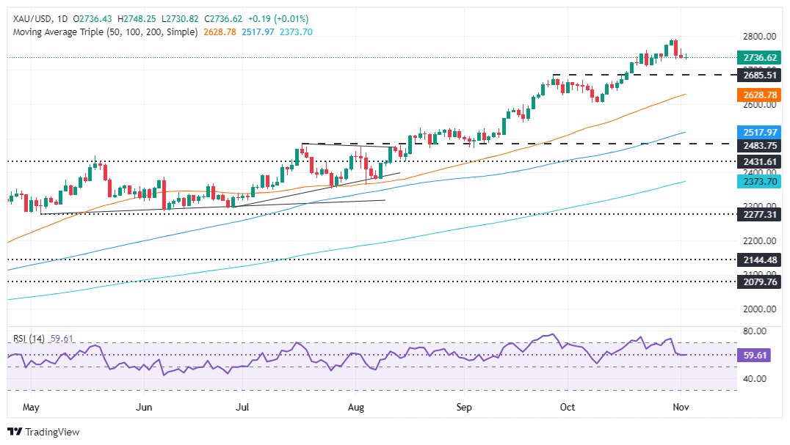
Task: Click the Nov marker on time axis
Action: [x=681, y=407]
